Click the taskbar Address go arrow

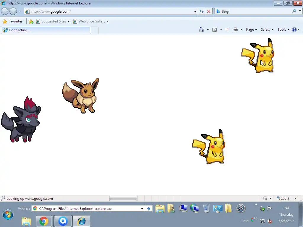(149, 208)
